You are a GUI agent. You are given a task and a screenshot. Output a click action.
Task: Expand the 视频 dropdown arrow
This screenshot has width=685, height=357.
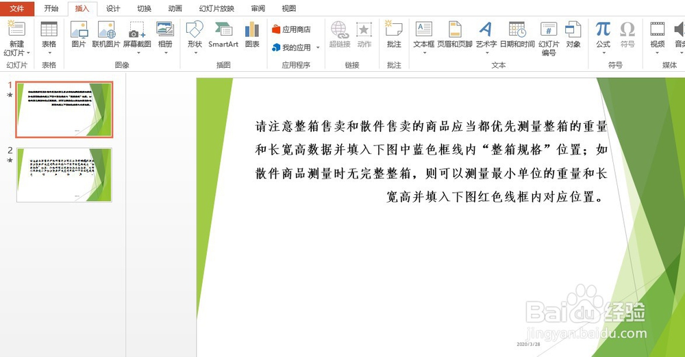click(x=657, y=53)
